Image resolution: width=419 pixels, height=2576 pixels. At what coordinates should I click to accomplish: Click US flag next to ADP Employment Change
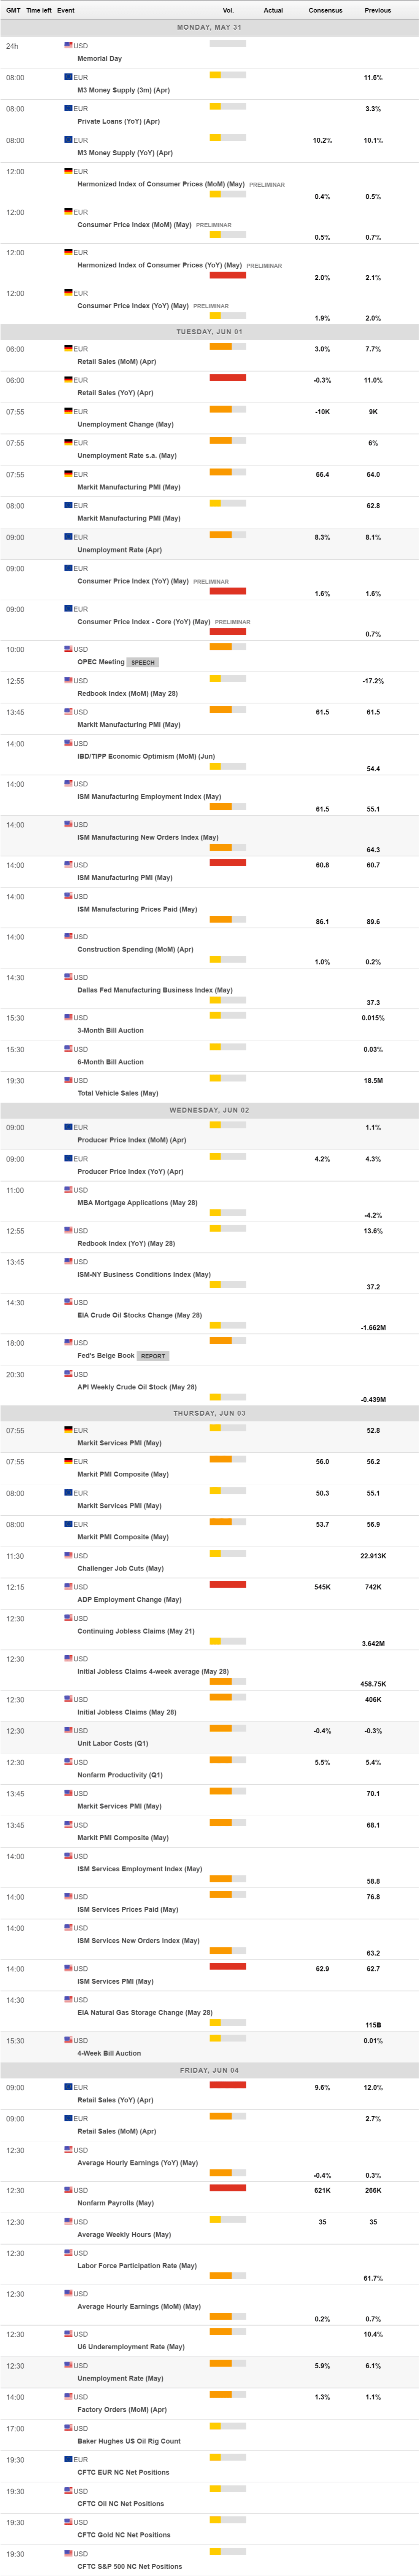(x=68, y=1586)
